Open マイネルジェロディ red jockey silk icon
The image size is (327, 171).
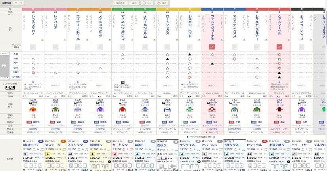[122, 110]
